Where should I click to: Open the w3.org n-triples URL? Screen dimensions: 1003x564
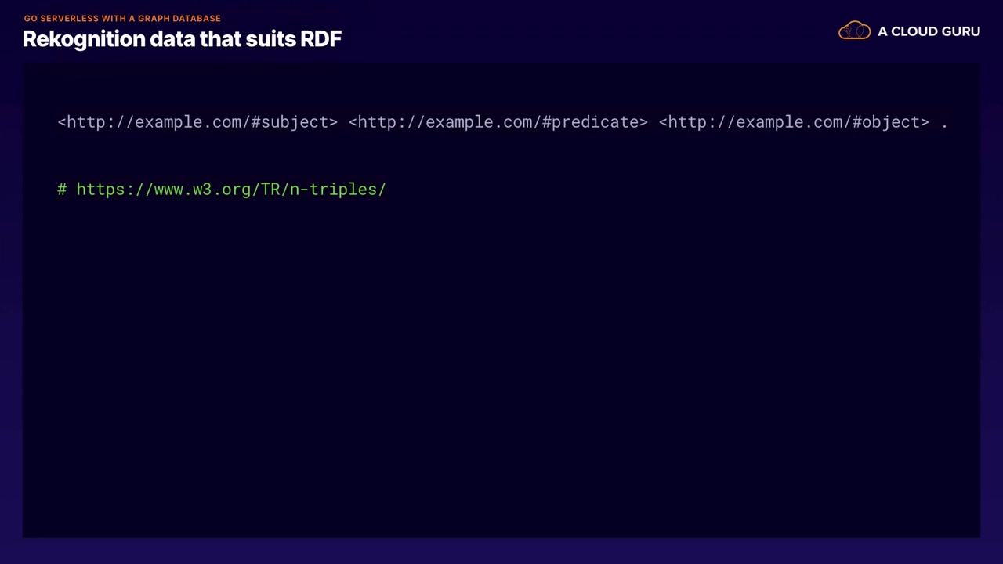click(x=231, y=190)
